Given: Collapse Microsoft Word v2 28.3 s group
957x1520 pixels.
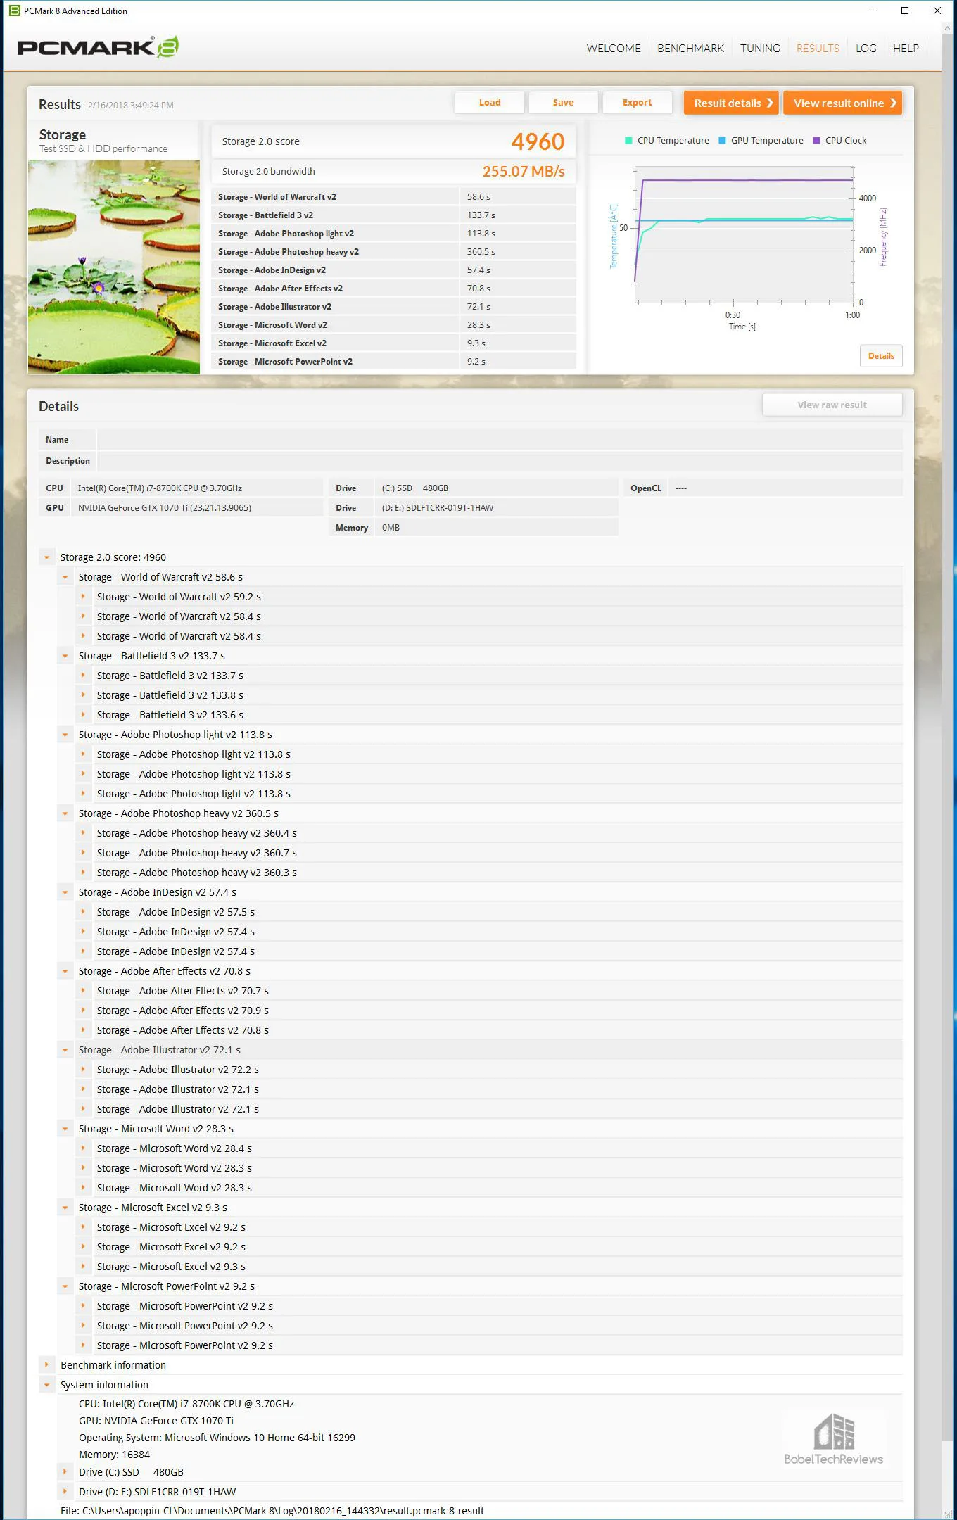Looking at the screenshot, I should pos(65,1129).
